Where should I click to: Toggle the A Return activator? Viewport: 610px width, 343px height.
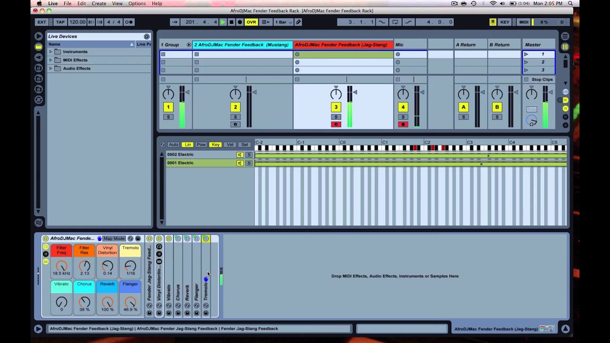(x=464, y=107)
